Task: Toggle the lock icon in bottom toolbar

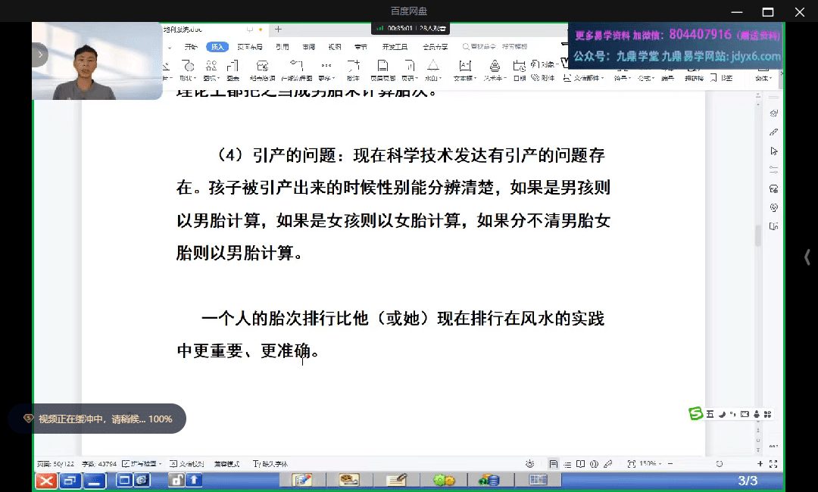Action: pyautogui.click(x=176, y=480)
